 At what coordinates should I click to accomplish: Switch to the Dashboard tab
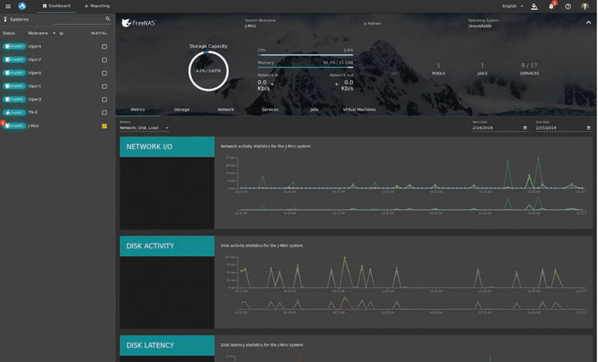pos(57,6)
